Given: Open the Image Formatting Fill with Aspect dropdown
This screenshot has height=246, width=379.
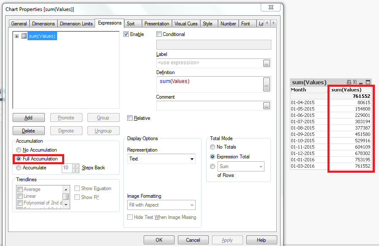Looking at the screenshot, I should 161,205.
